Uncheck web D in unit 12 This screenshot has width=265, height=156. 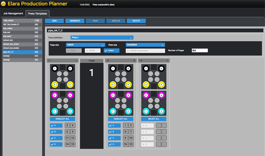coord(114,144)
